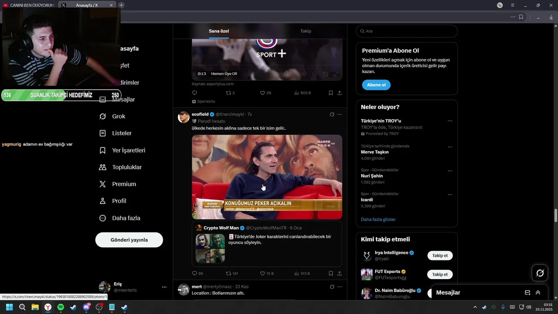Open more options for Icardi trend
This screenshot has width=558, height=314.
[450, 195]
